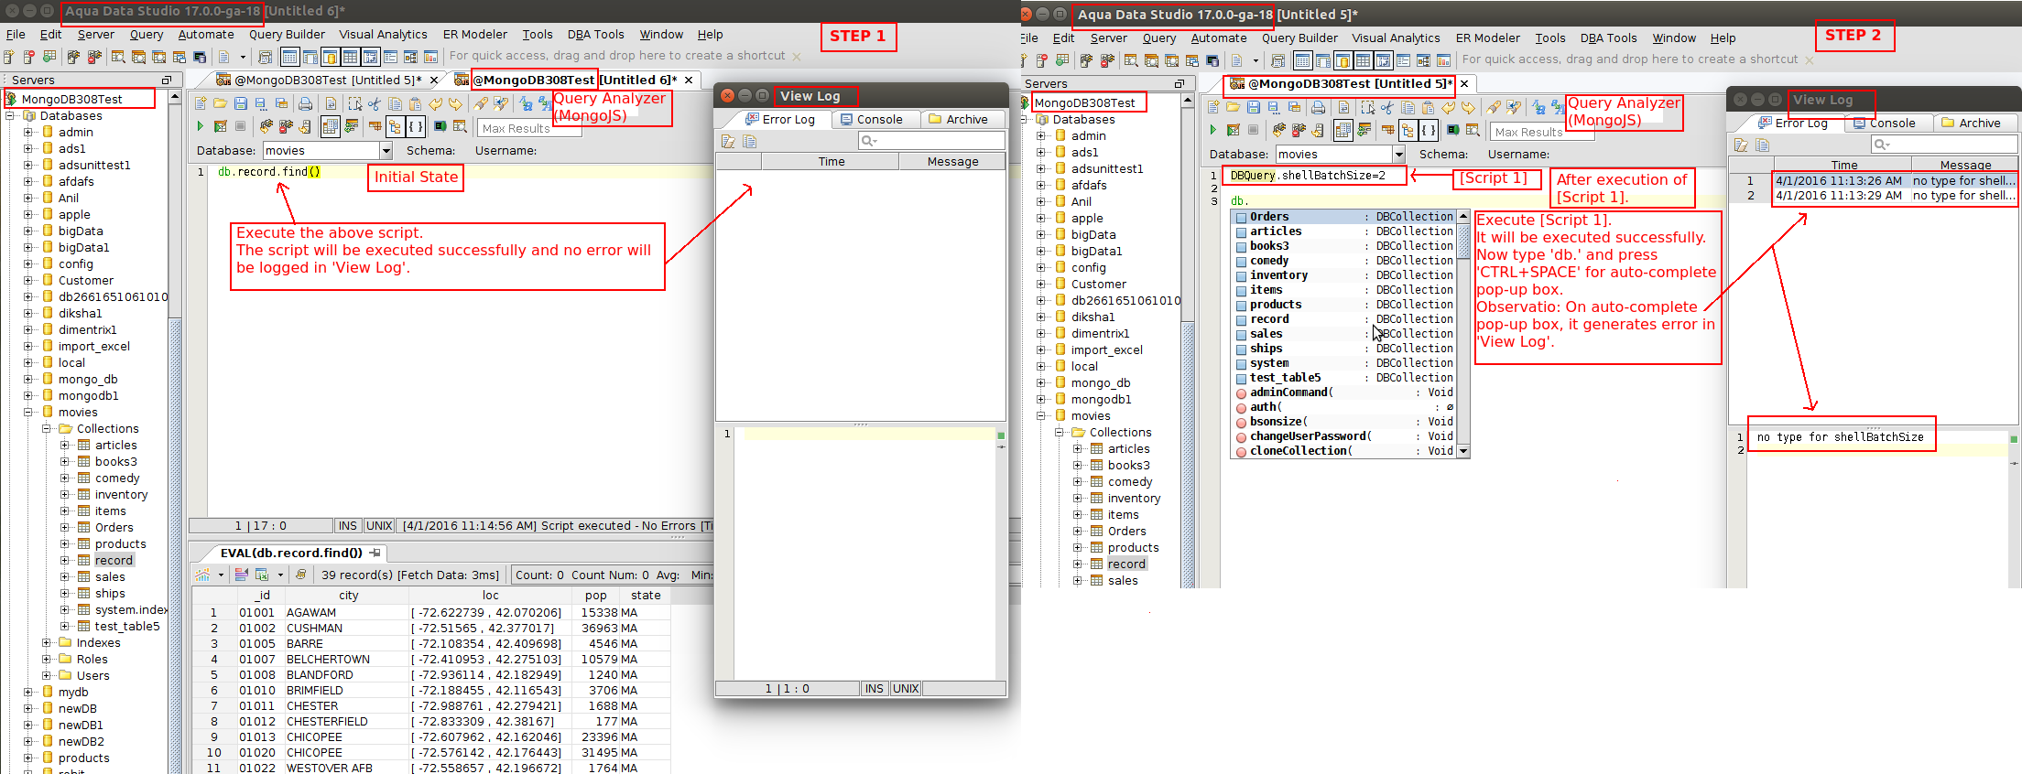Click the Redo arrow in Untitled 6 window
This screenshot has width=2022, height=774.
(x=455, y=103)
